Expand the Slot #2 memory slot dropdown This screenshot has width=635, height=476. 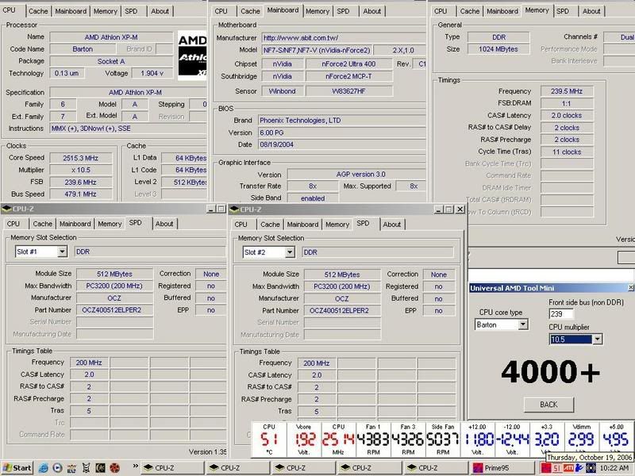[x=289, y=252]
